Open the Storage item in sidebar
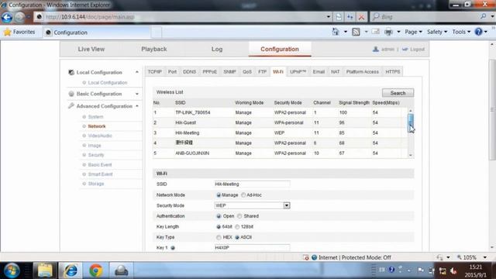496x279 pixels. coord(96,184)
